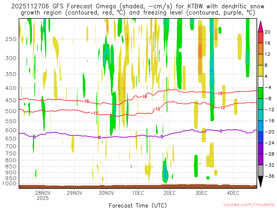
Task: Click the purple 0 contour label near 2DEC
Action: pos(161,136)
